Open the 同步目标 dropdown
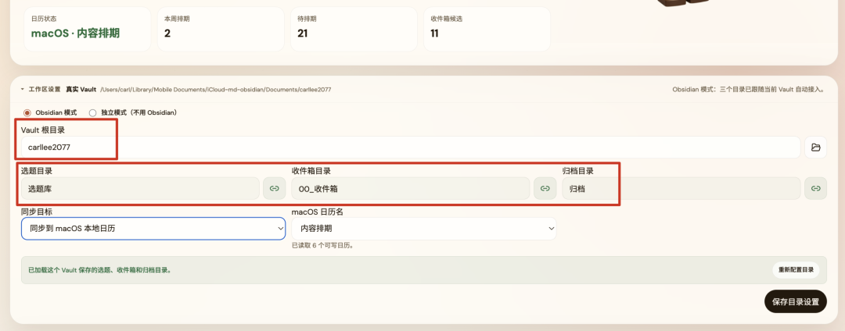The image size is (845, 331). click(153, 229)
